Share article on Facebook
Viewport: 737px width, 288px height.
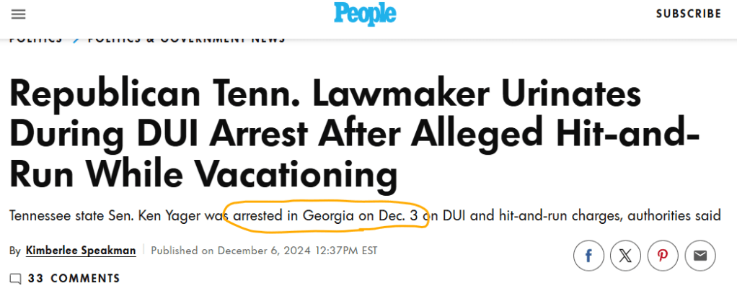point(588,255)
